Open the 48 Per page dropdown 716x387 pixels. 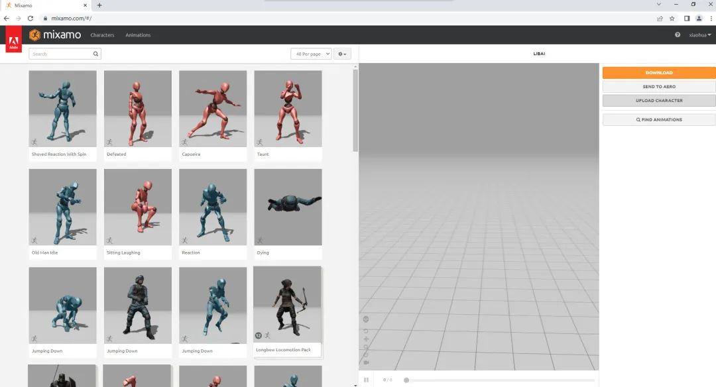pyautogui.click(x=310, y=54)
